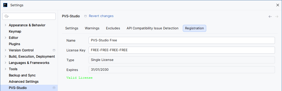282x91 pixels.
Task: Navigate forward with the right arrow
Action: point(277,17)
